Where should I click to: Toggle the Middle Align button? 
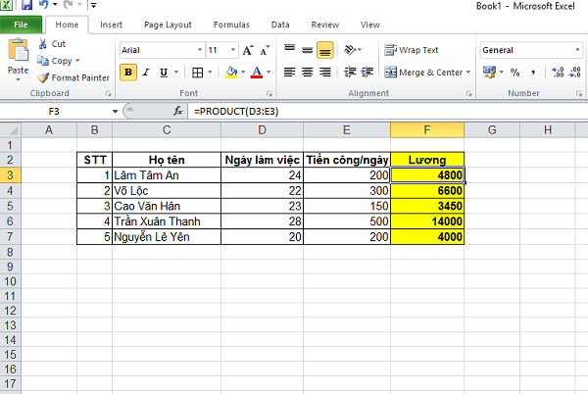tap(308, 50)
